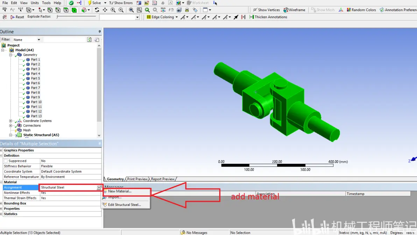Toggle the Suppressed checkbox
The width and height of the screenshot is (417, 235).
coord(6,161)
